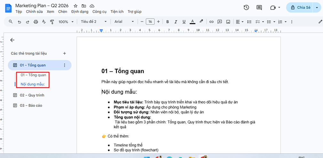This screenshot has width=323, height=158.
Task: Open the Arial font dropdown
Action: click(x=124, y=21)
